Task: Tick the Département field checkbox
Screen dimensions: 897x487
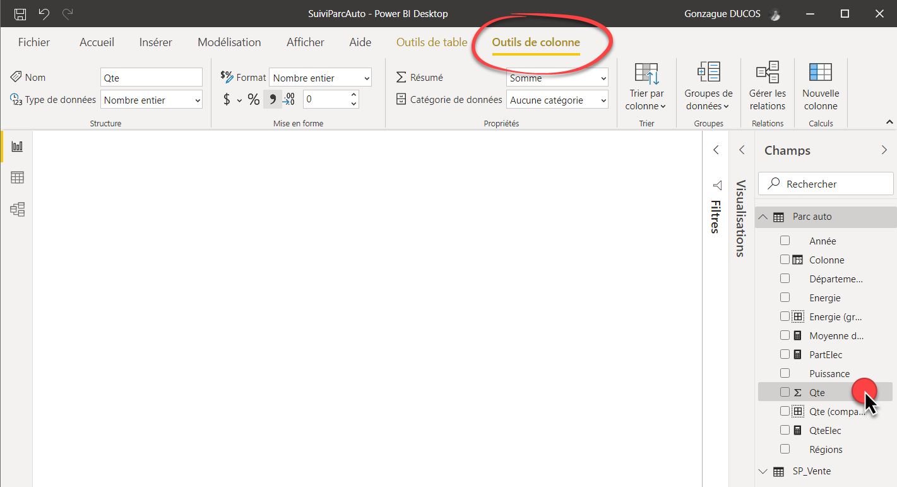Action: click(x=785, y=279)
